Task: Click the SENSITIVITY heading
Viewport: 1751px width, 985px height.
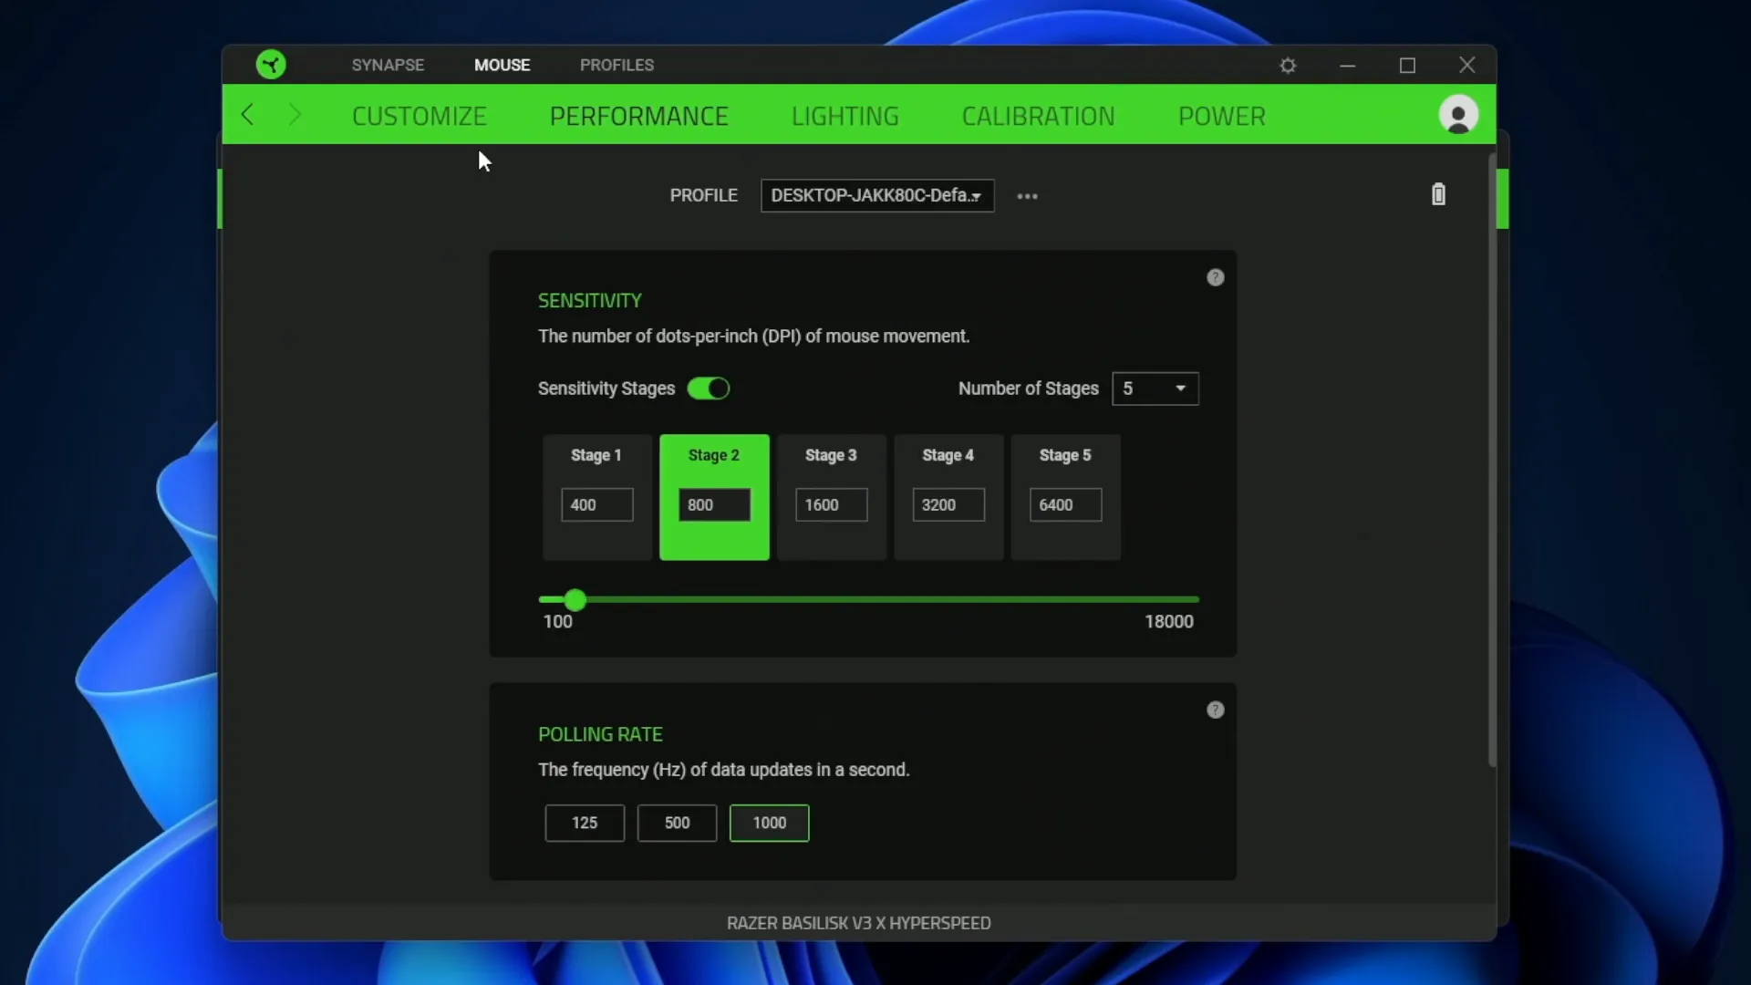Action: [x=590, y=301]
